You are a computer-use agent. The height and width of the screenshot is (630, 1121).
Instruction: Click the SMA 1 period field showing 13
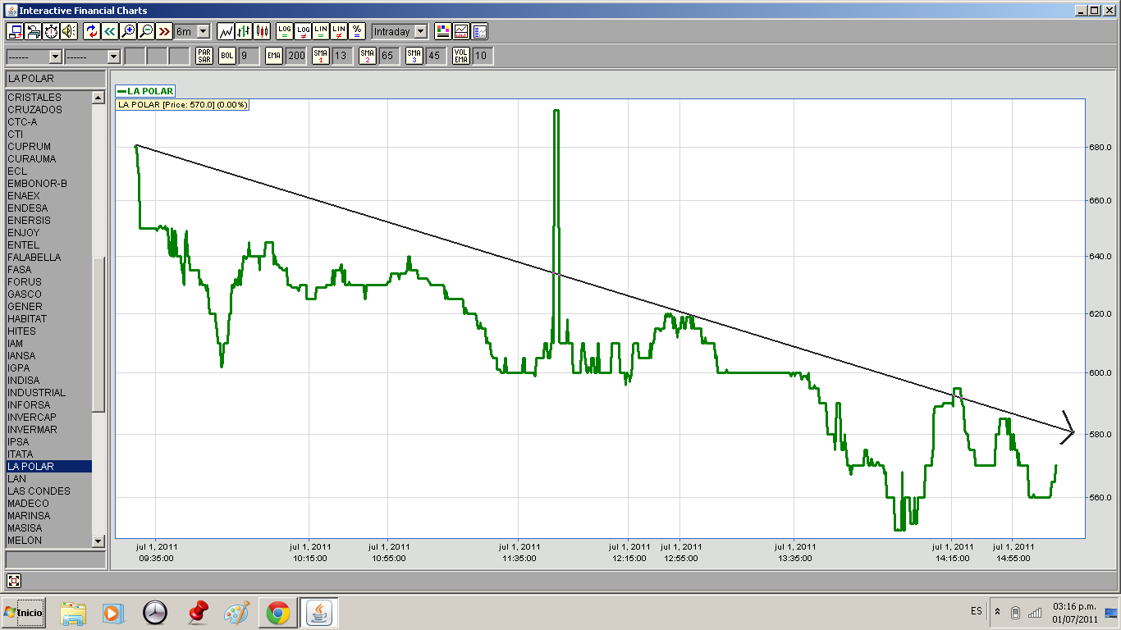tap(342, 56)
